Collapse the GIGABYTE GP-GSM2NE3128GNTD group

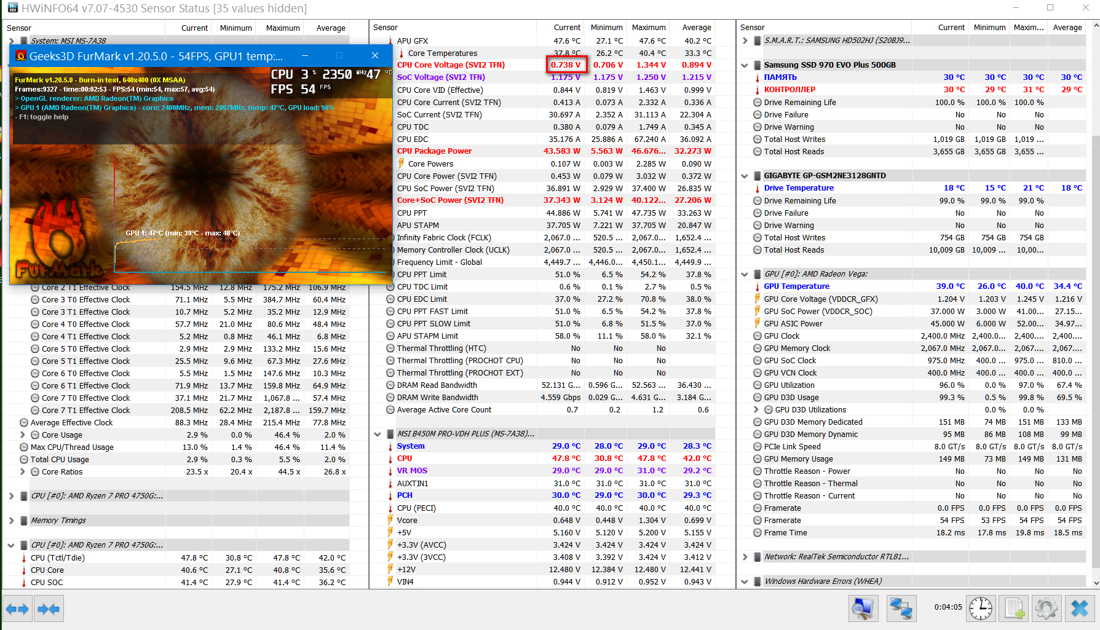(x=745, y=176)
